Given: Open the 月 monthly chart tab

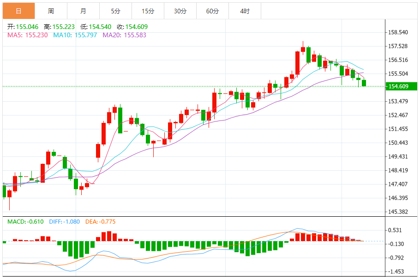Looking at the screenshot, I should pyautogui.click(x=83, y=11).
